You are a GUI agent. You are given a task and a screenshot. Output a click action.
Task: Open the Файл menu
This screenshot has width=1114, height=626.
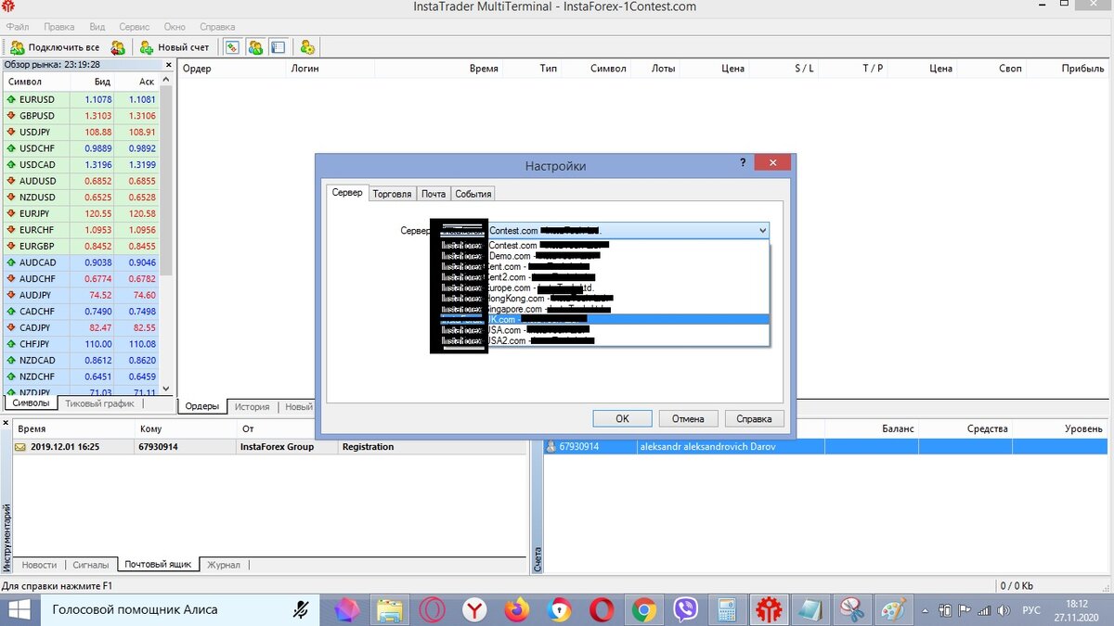[17, 28]
